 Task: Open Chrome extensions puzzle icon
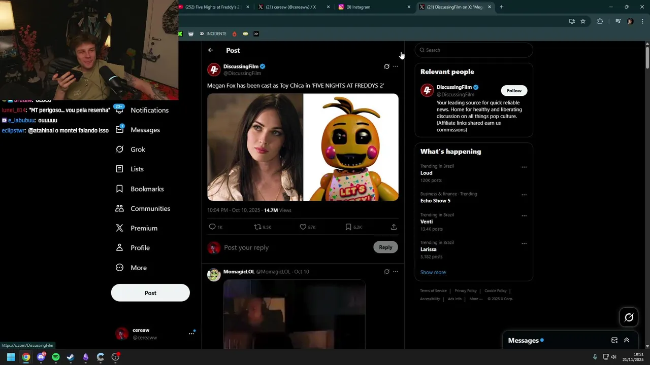tap(600, 21)
